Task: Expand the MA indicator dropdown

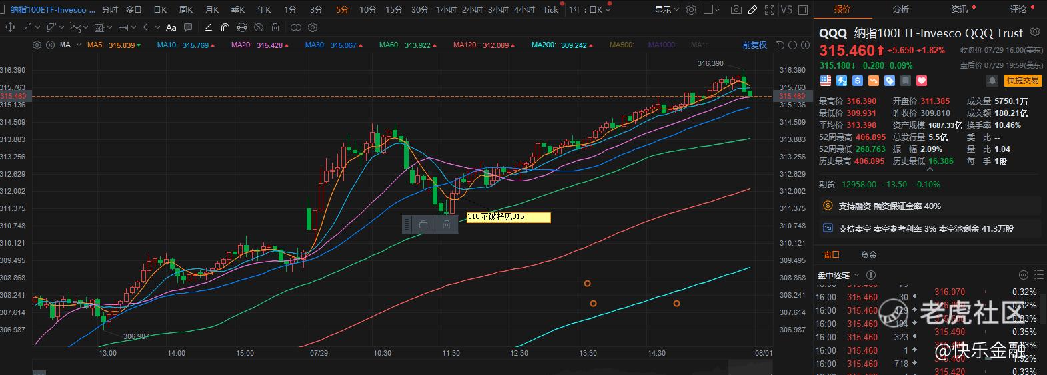Action: (79, 45)
